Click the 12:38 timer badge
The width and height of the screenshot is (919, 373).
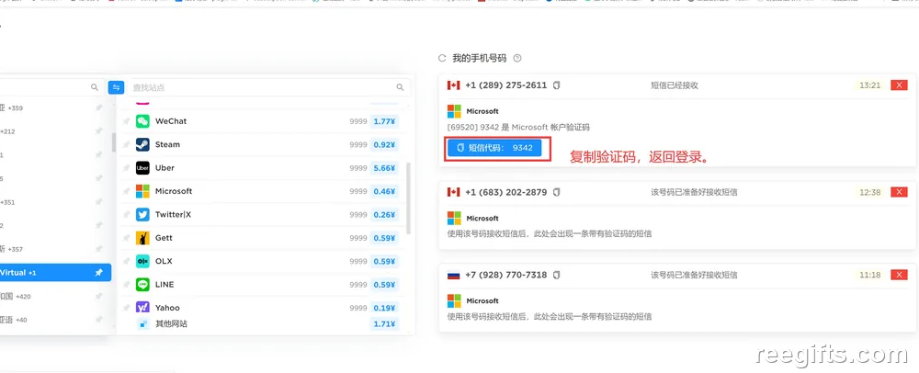[869, 192]
